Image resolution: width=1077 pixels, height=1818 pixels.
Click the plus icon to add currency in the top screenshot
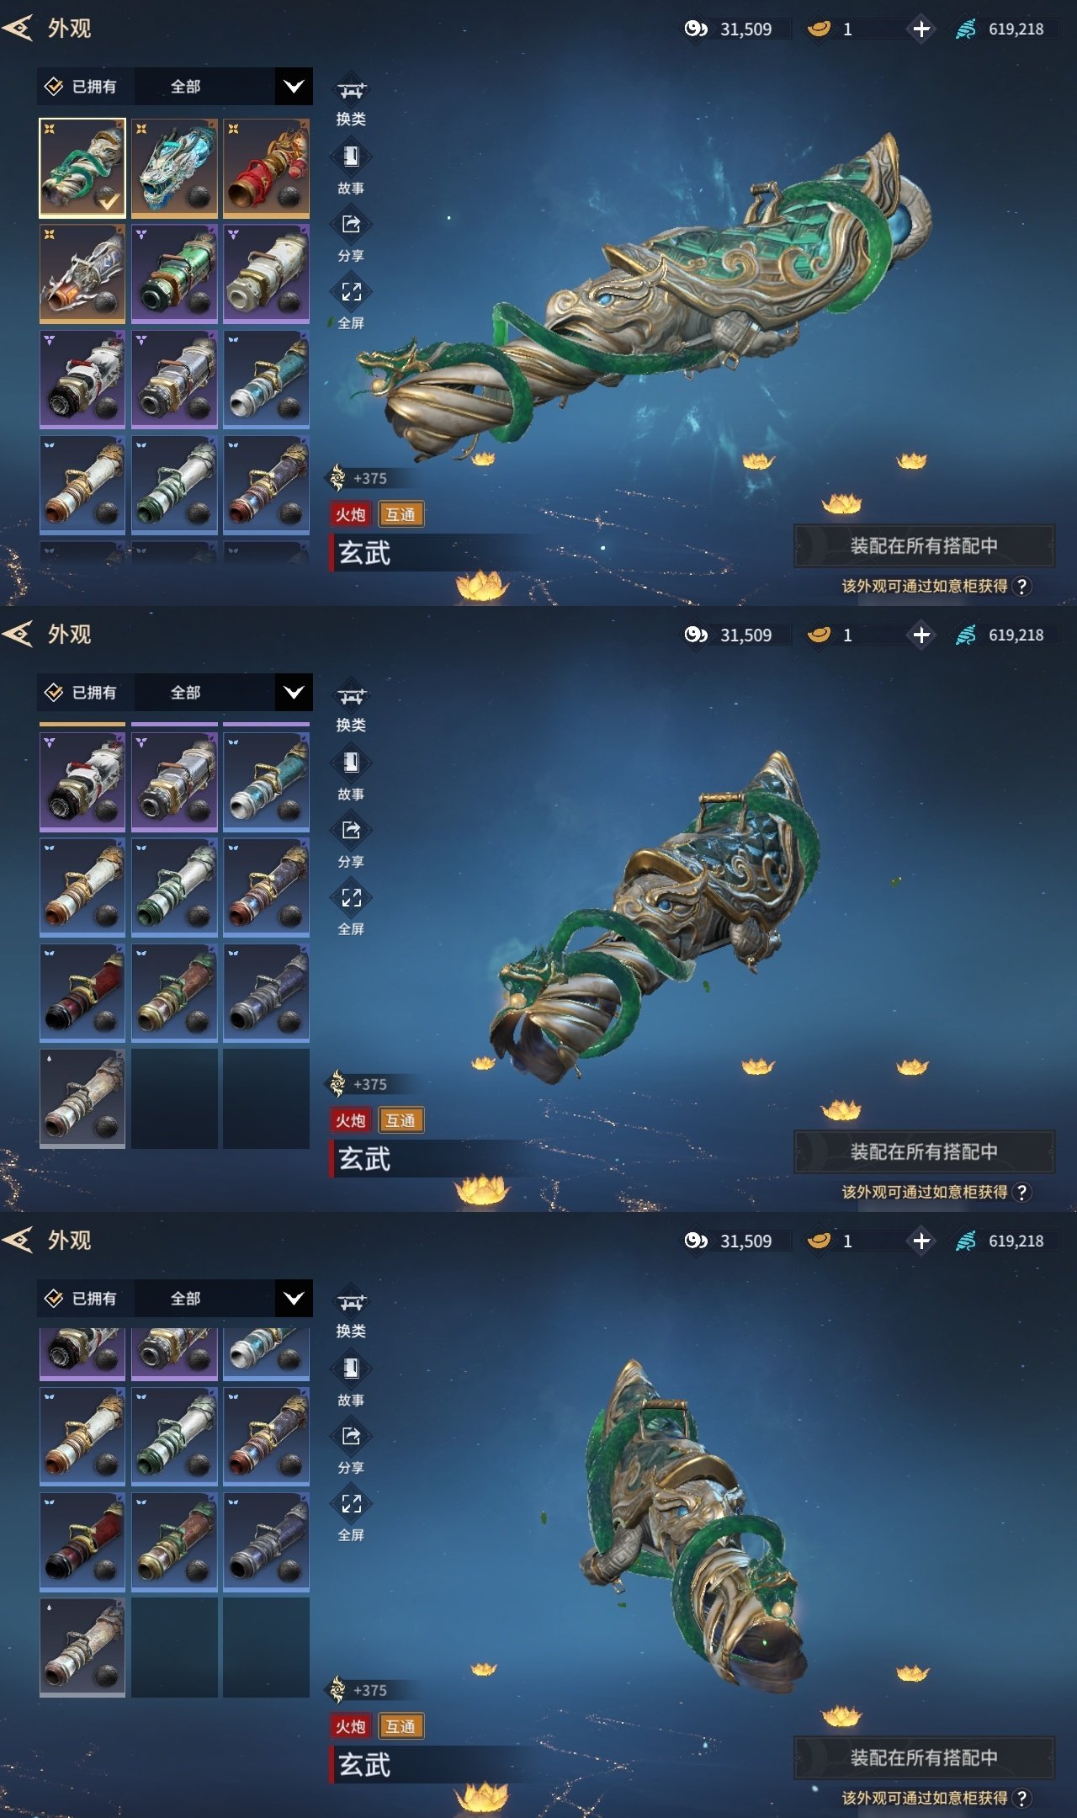(x=921, y=29)
